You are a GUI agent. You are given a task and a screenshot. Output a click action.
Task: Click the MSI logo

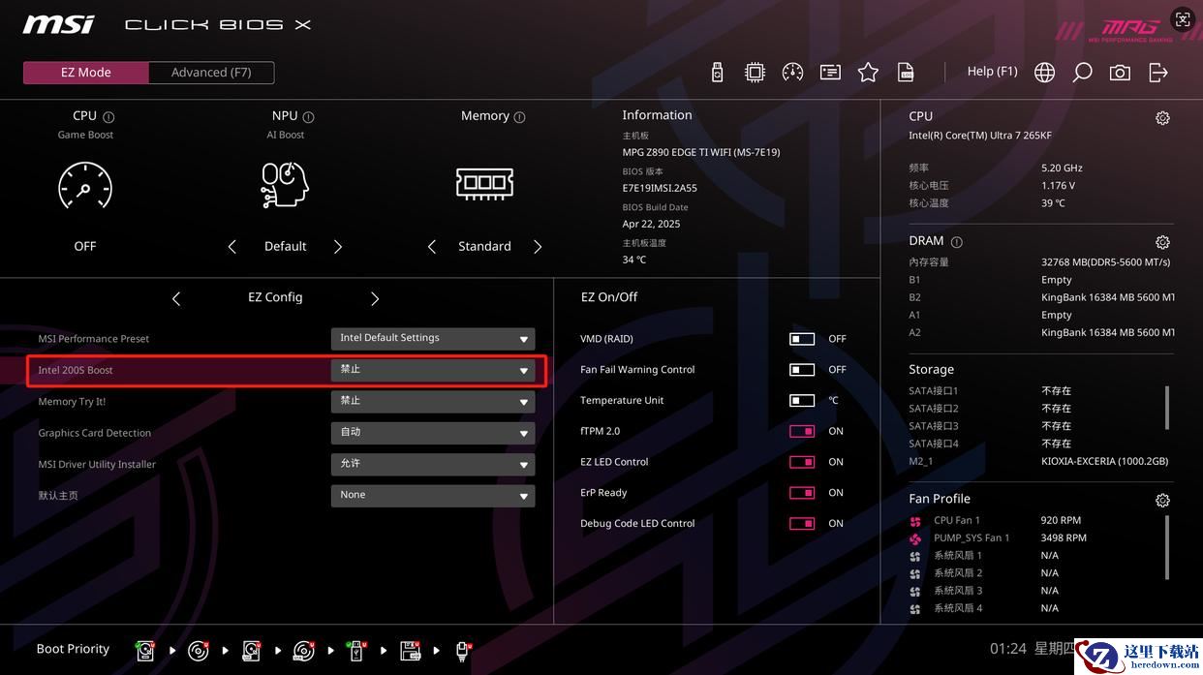[x=59, y=24]
